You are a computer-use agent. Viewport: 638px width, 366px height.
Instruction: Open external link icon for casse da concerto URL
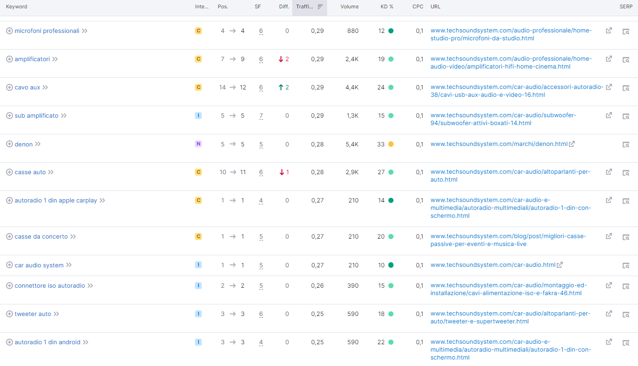[x=609, y=236]
